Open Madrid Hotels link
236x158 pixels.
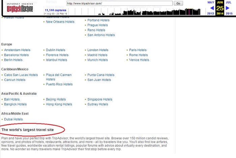tap(97, 55)
